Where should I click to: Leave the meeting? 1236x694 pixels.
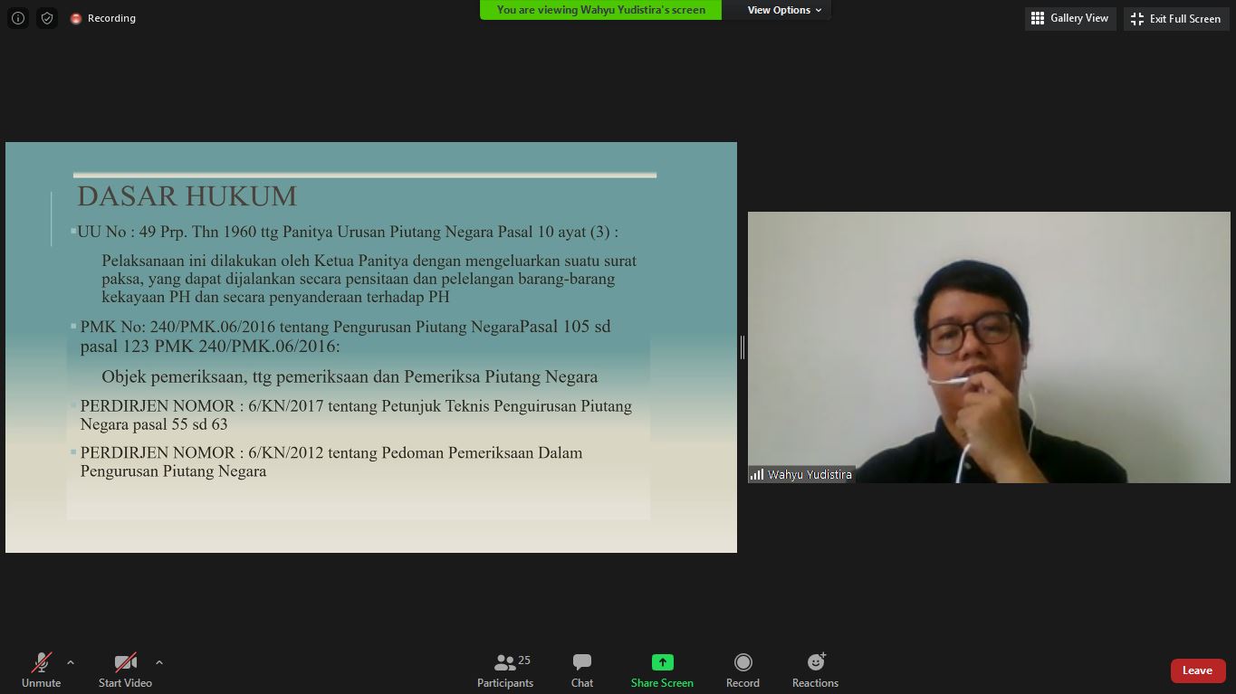(x=1198, y=670)
